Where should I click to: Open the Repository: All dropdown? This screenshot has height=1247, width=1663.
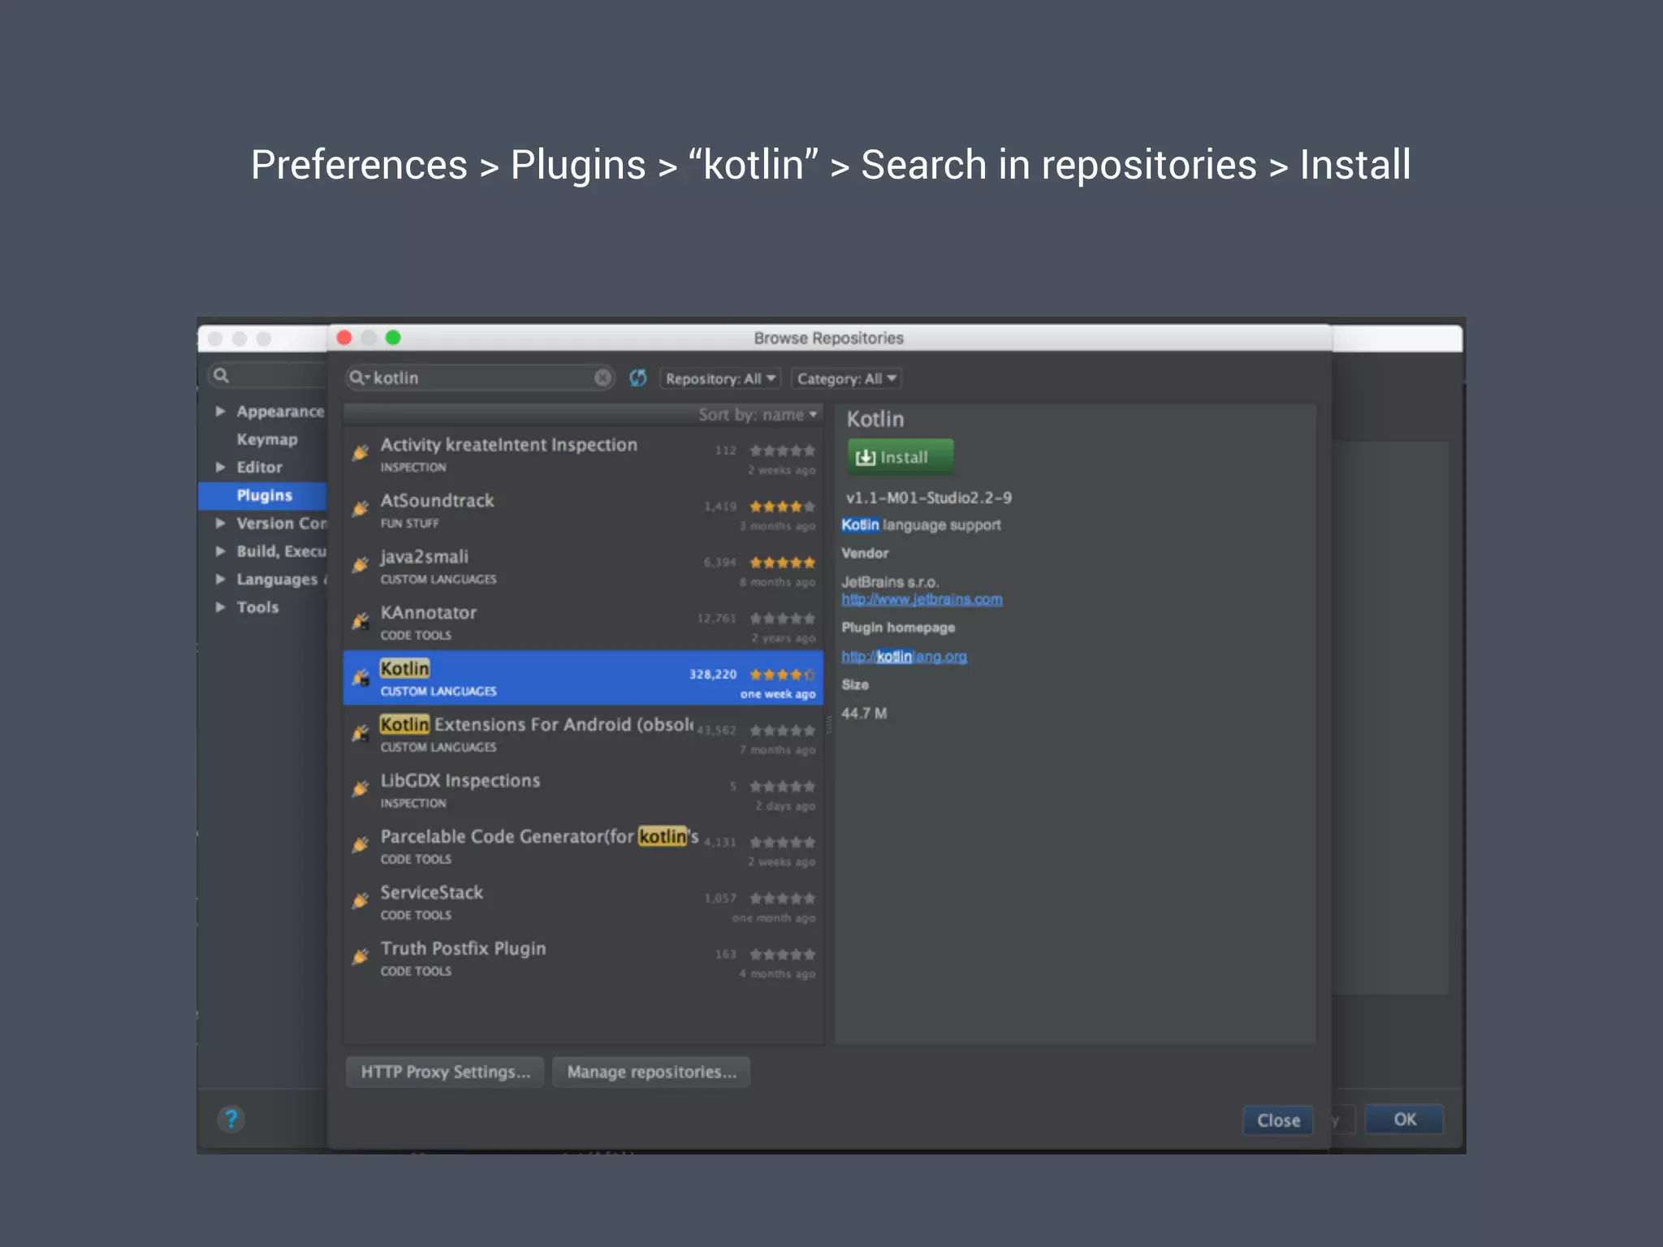click(x=720, y=378)
